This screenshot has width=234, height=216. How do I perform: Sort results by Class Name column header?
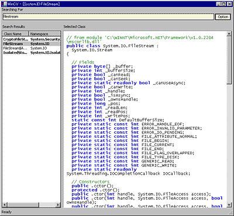coord(16,34)
